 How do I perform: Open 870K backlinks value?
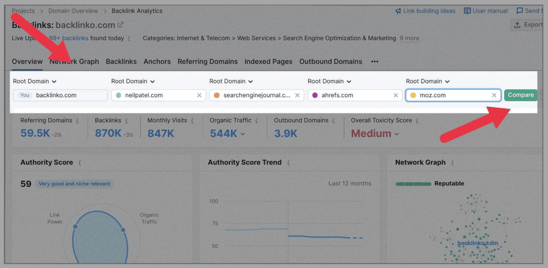[x=108, y=133]
